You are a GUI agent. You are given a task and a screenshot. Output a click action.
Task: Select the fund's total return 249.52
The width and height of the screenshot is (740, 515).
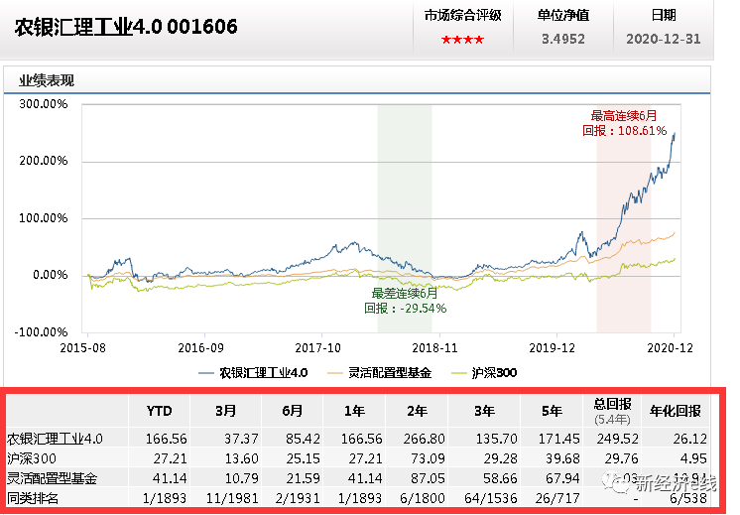[617, 439]
